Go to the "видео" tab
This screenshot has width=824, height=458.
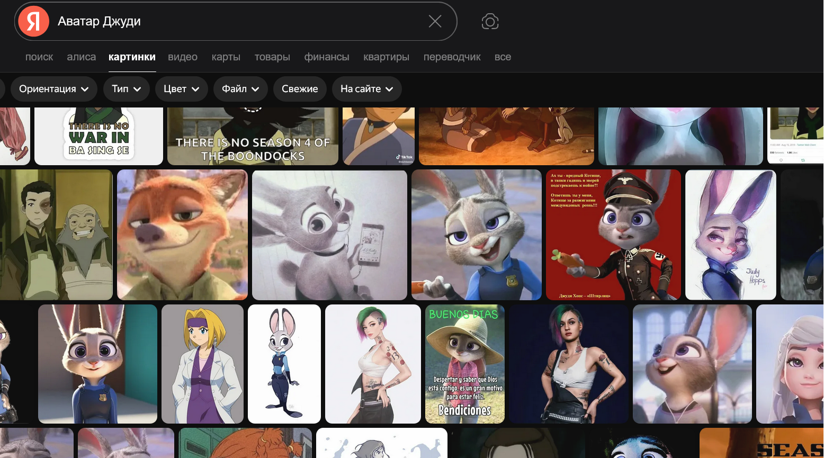click(183, 57)
